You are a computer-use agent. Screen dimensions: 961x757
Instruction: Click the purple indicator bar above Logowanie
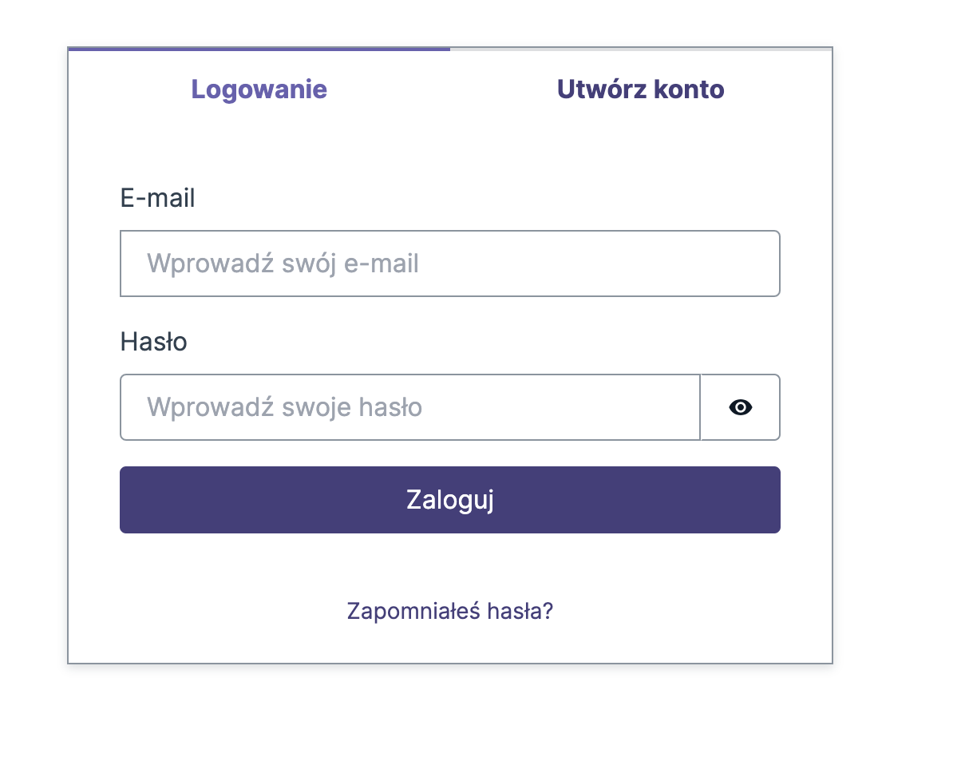click(259, 49)
